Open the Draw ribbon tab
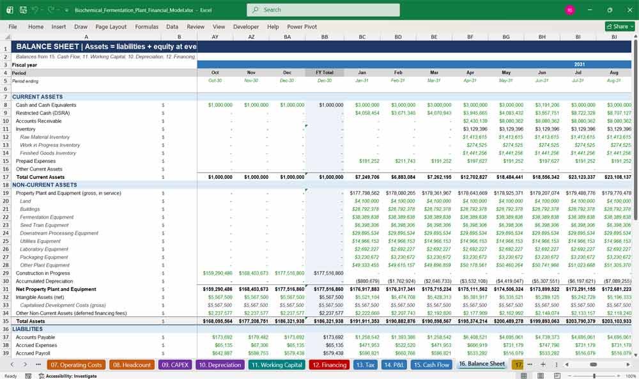Screen dimensions: 639x379 pyautogui.click(x=81, y=26)
